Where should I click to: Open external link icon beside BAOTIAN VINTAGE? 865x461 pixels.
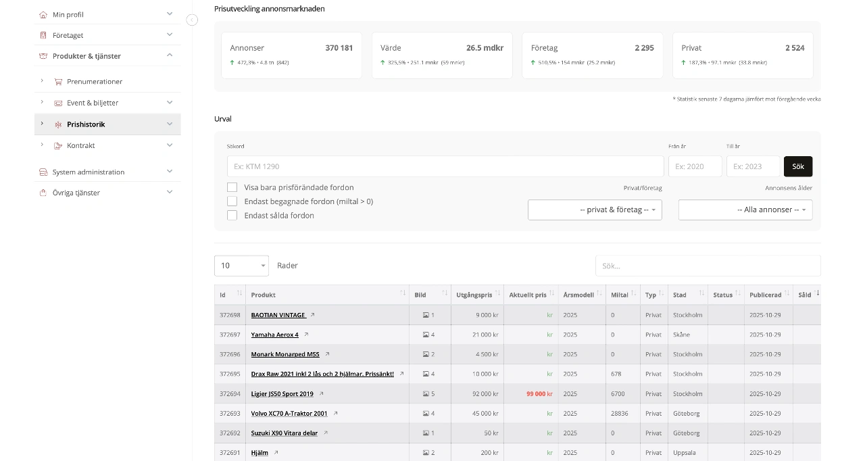point(312,315)
